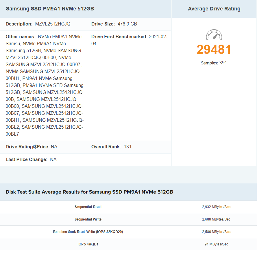Select the description value MZVL2512HCJQ
The image size is (257, 255).
pyautogui.click(x=53, y=24)
